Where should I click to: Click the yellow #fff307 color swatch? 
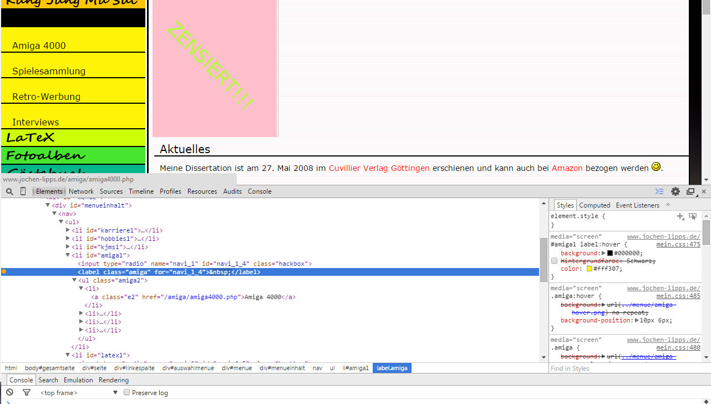590,269
